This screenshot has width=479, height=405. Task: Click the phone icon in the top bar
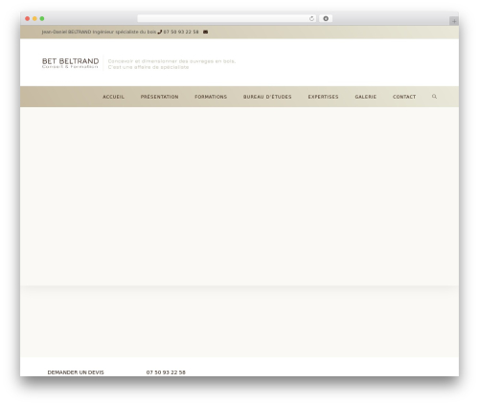click(160, 32)
